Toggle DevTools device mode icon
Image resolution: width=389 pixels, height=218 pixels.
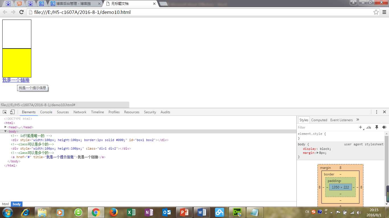click(x=12, y=112)
